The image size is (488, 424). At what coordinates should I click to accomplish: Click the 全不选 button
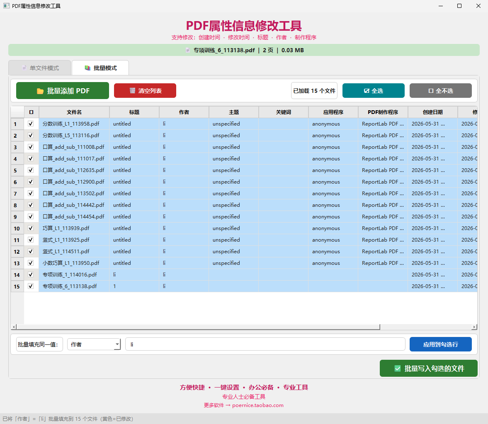tap(441, 90)
